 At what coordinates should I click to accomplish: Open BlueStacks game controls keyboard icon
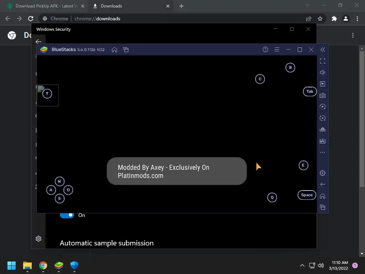(322, 95)
